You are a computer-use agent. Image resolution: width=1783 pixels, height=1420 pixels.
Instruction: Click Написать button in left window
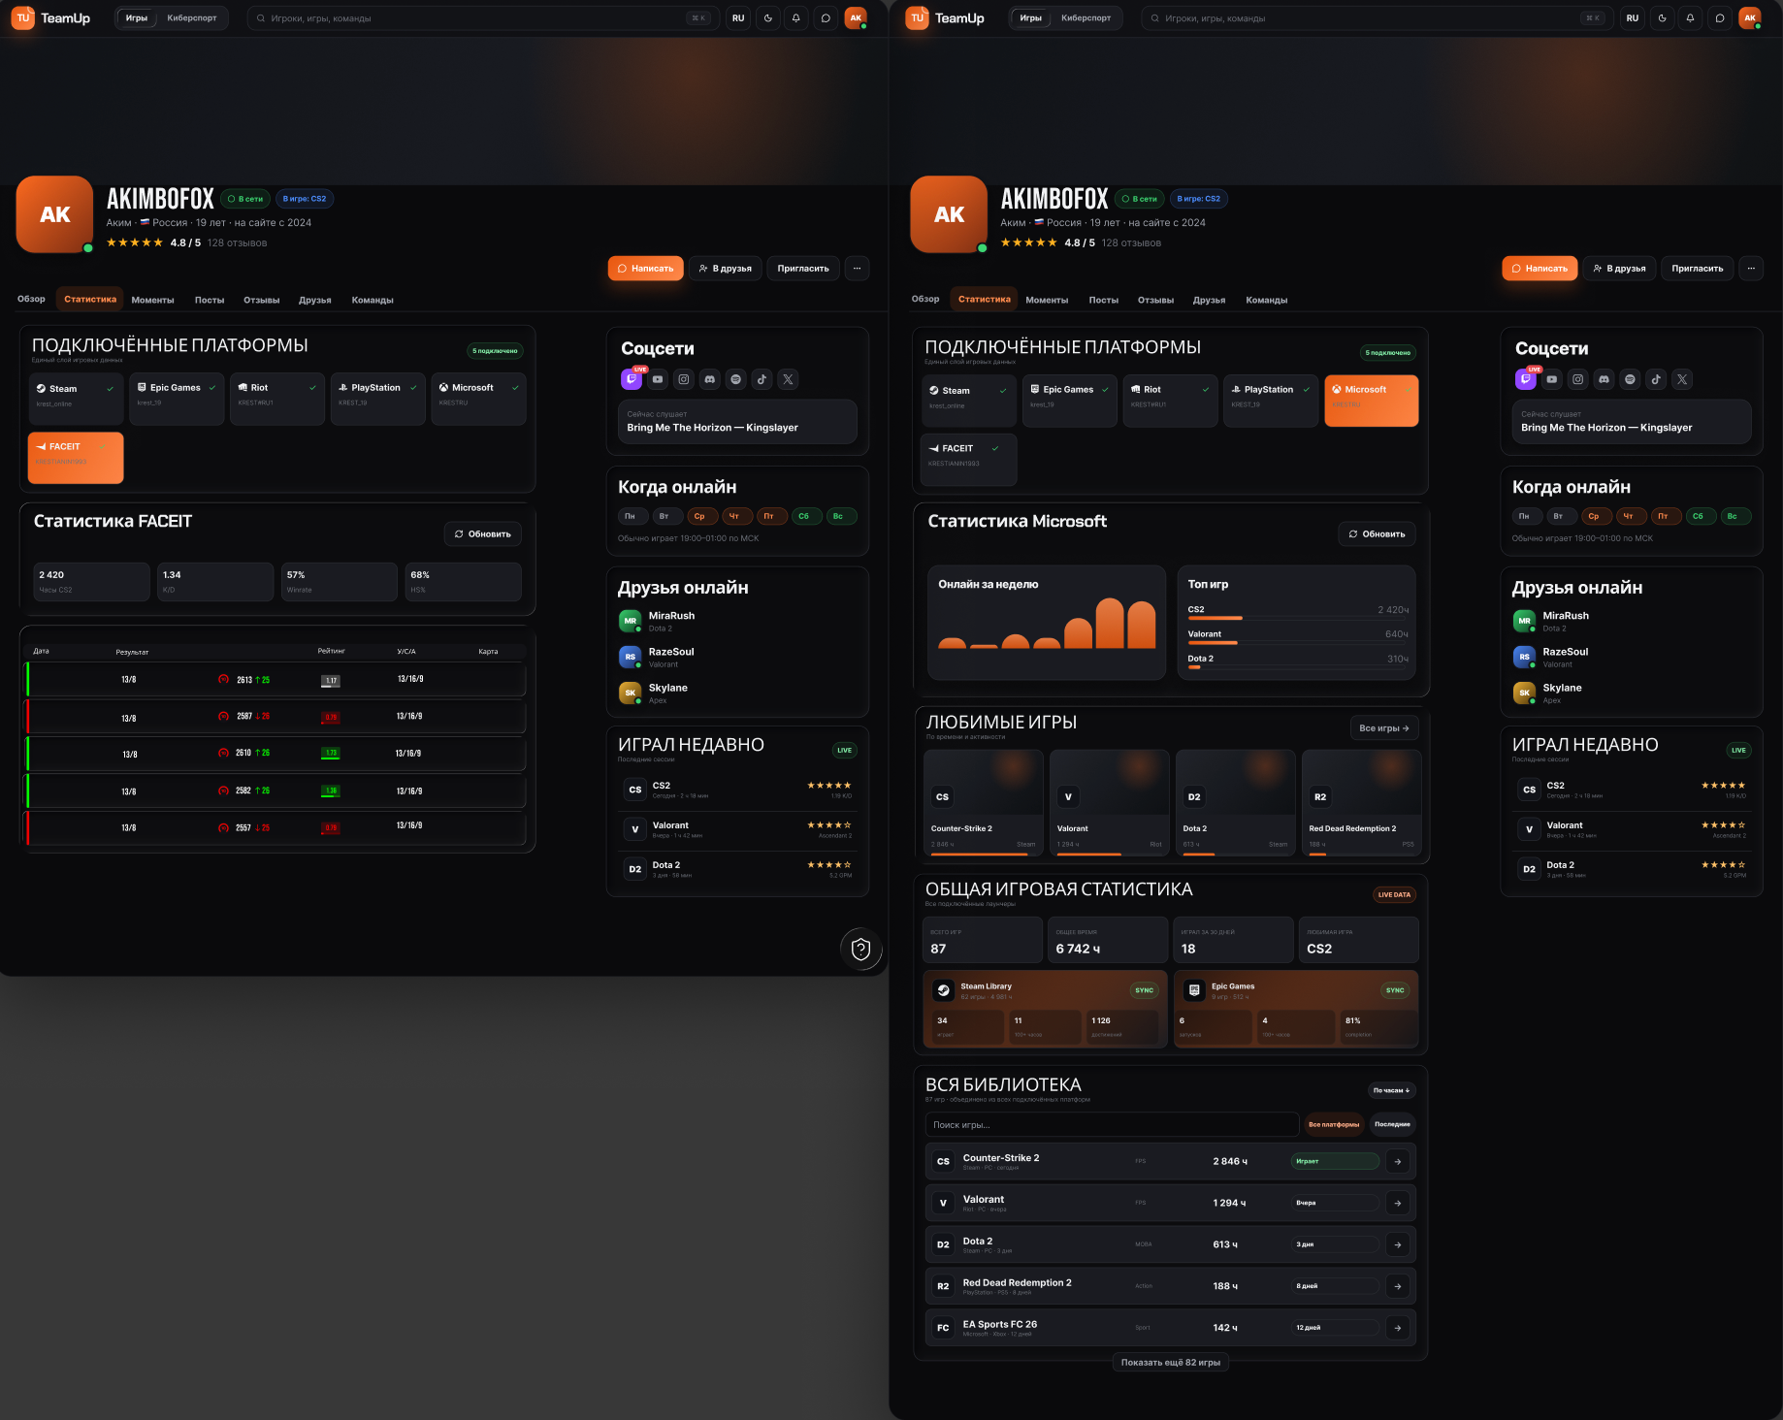point(646,269)
